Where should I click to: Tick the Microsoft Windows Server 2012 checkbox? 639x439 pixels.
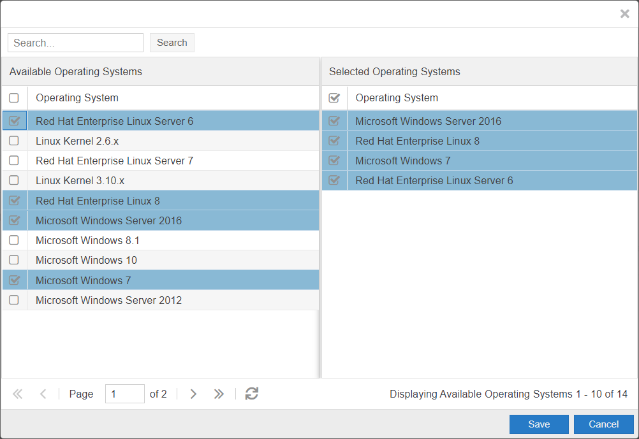pos(14,300)
